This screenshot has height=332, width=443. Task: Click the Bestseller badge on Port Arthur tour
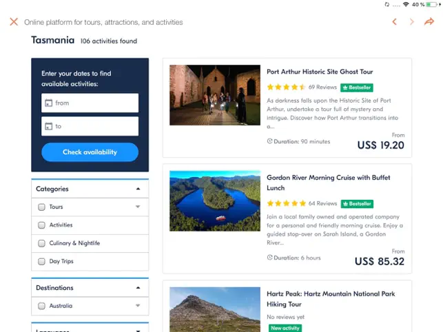click(357, 87)
